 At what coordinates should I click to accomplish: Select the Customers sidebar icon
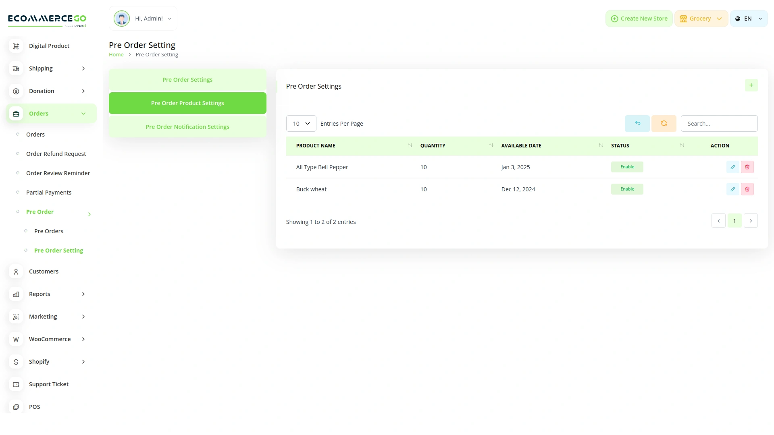(x=15, y=271)
